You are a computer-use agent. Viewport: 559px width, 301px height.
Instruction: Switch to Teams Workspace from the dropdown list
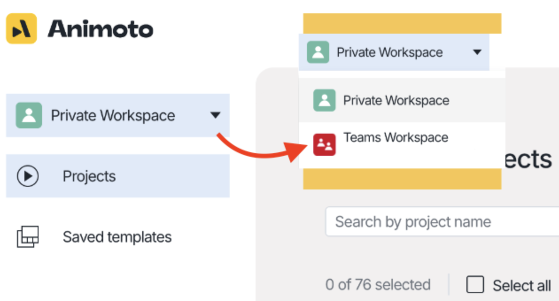[x=396, y=138]
